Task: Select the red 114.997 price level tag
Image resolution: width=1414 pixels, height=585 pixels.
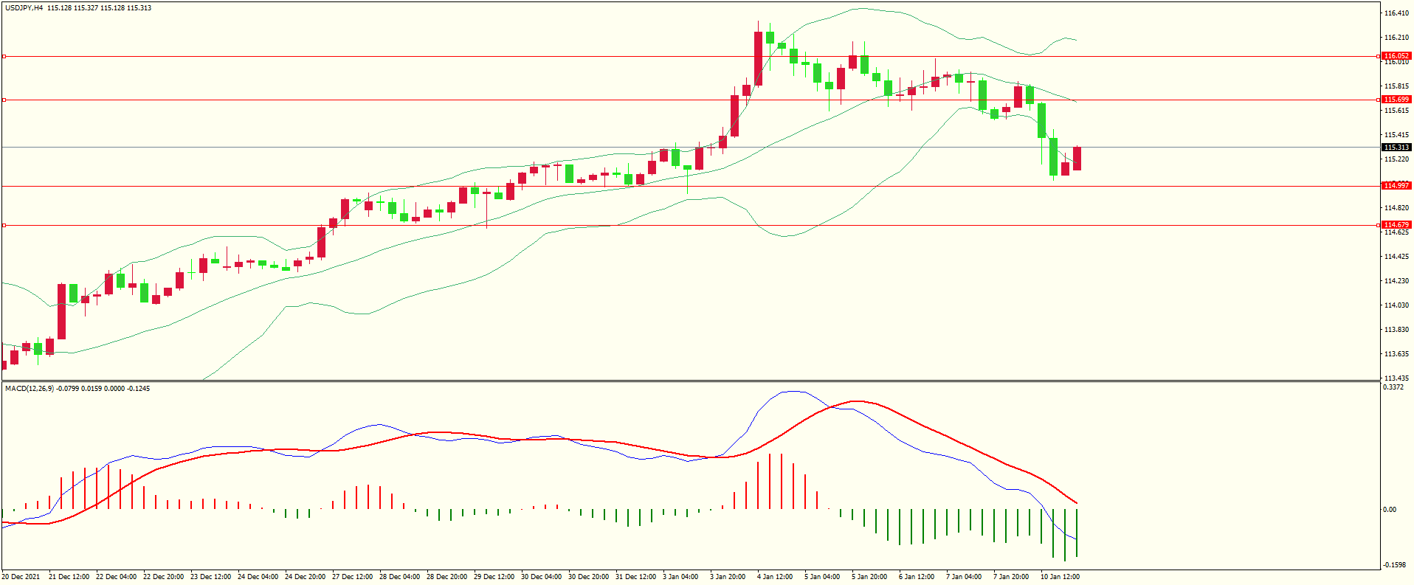Action: point(1396,186)
